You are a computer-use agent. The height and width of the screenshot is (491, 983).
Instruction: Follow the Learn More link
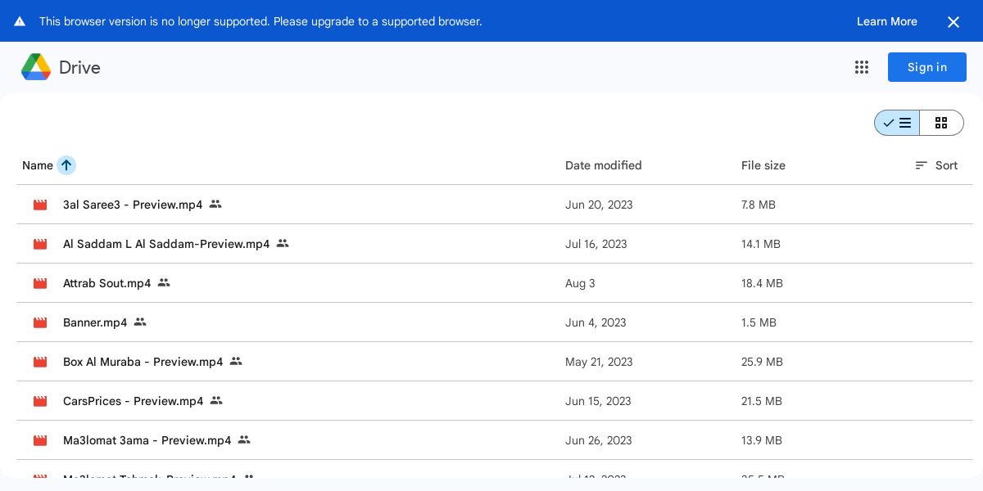[x=886, y=21]
